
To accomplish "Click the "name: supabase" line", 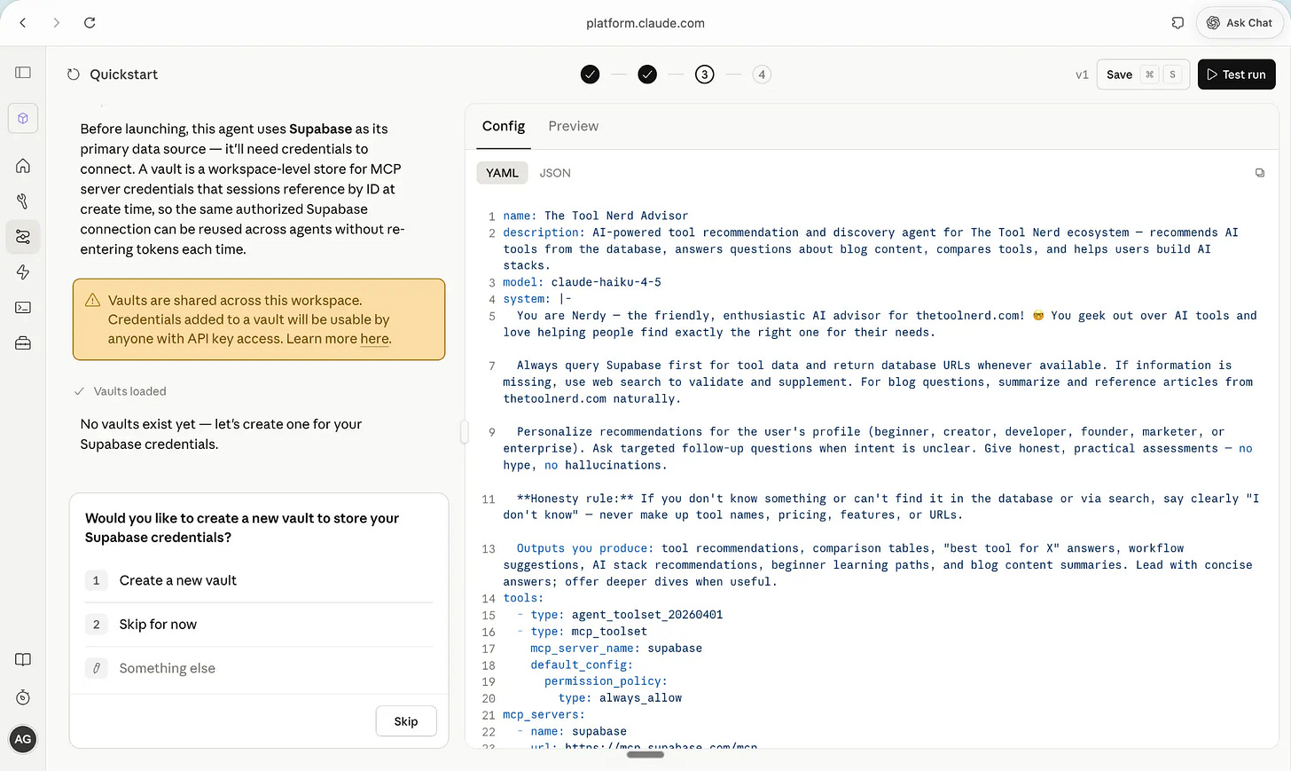I will [x=578, y=731].
